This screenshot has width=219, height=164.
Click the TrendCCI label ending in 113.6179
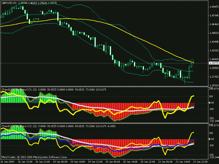click(54, 90)
